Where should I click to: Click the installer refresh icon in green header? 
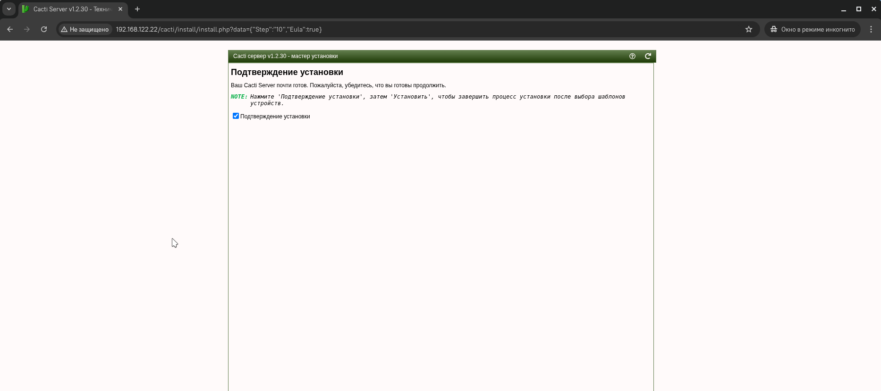pos(648,56)
